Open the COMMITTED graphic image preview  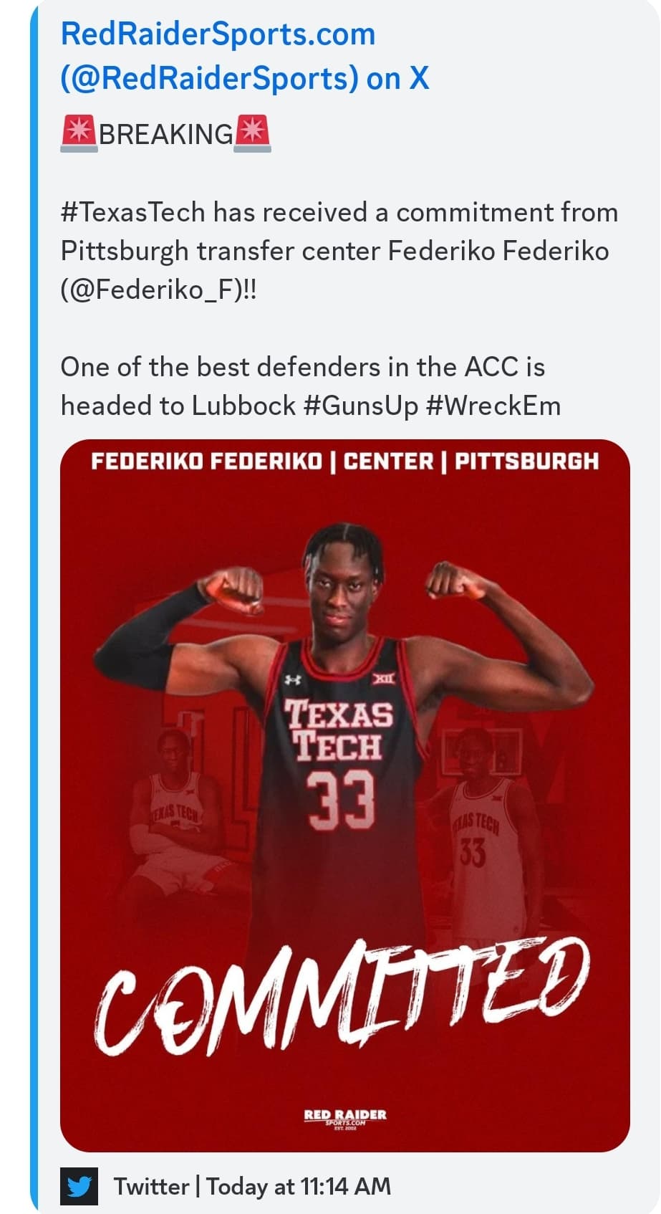point(345,795)
